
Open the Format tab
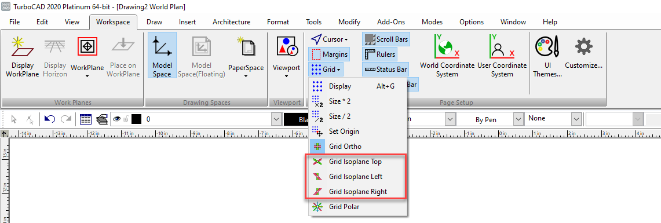point(278,22)
